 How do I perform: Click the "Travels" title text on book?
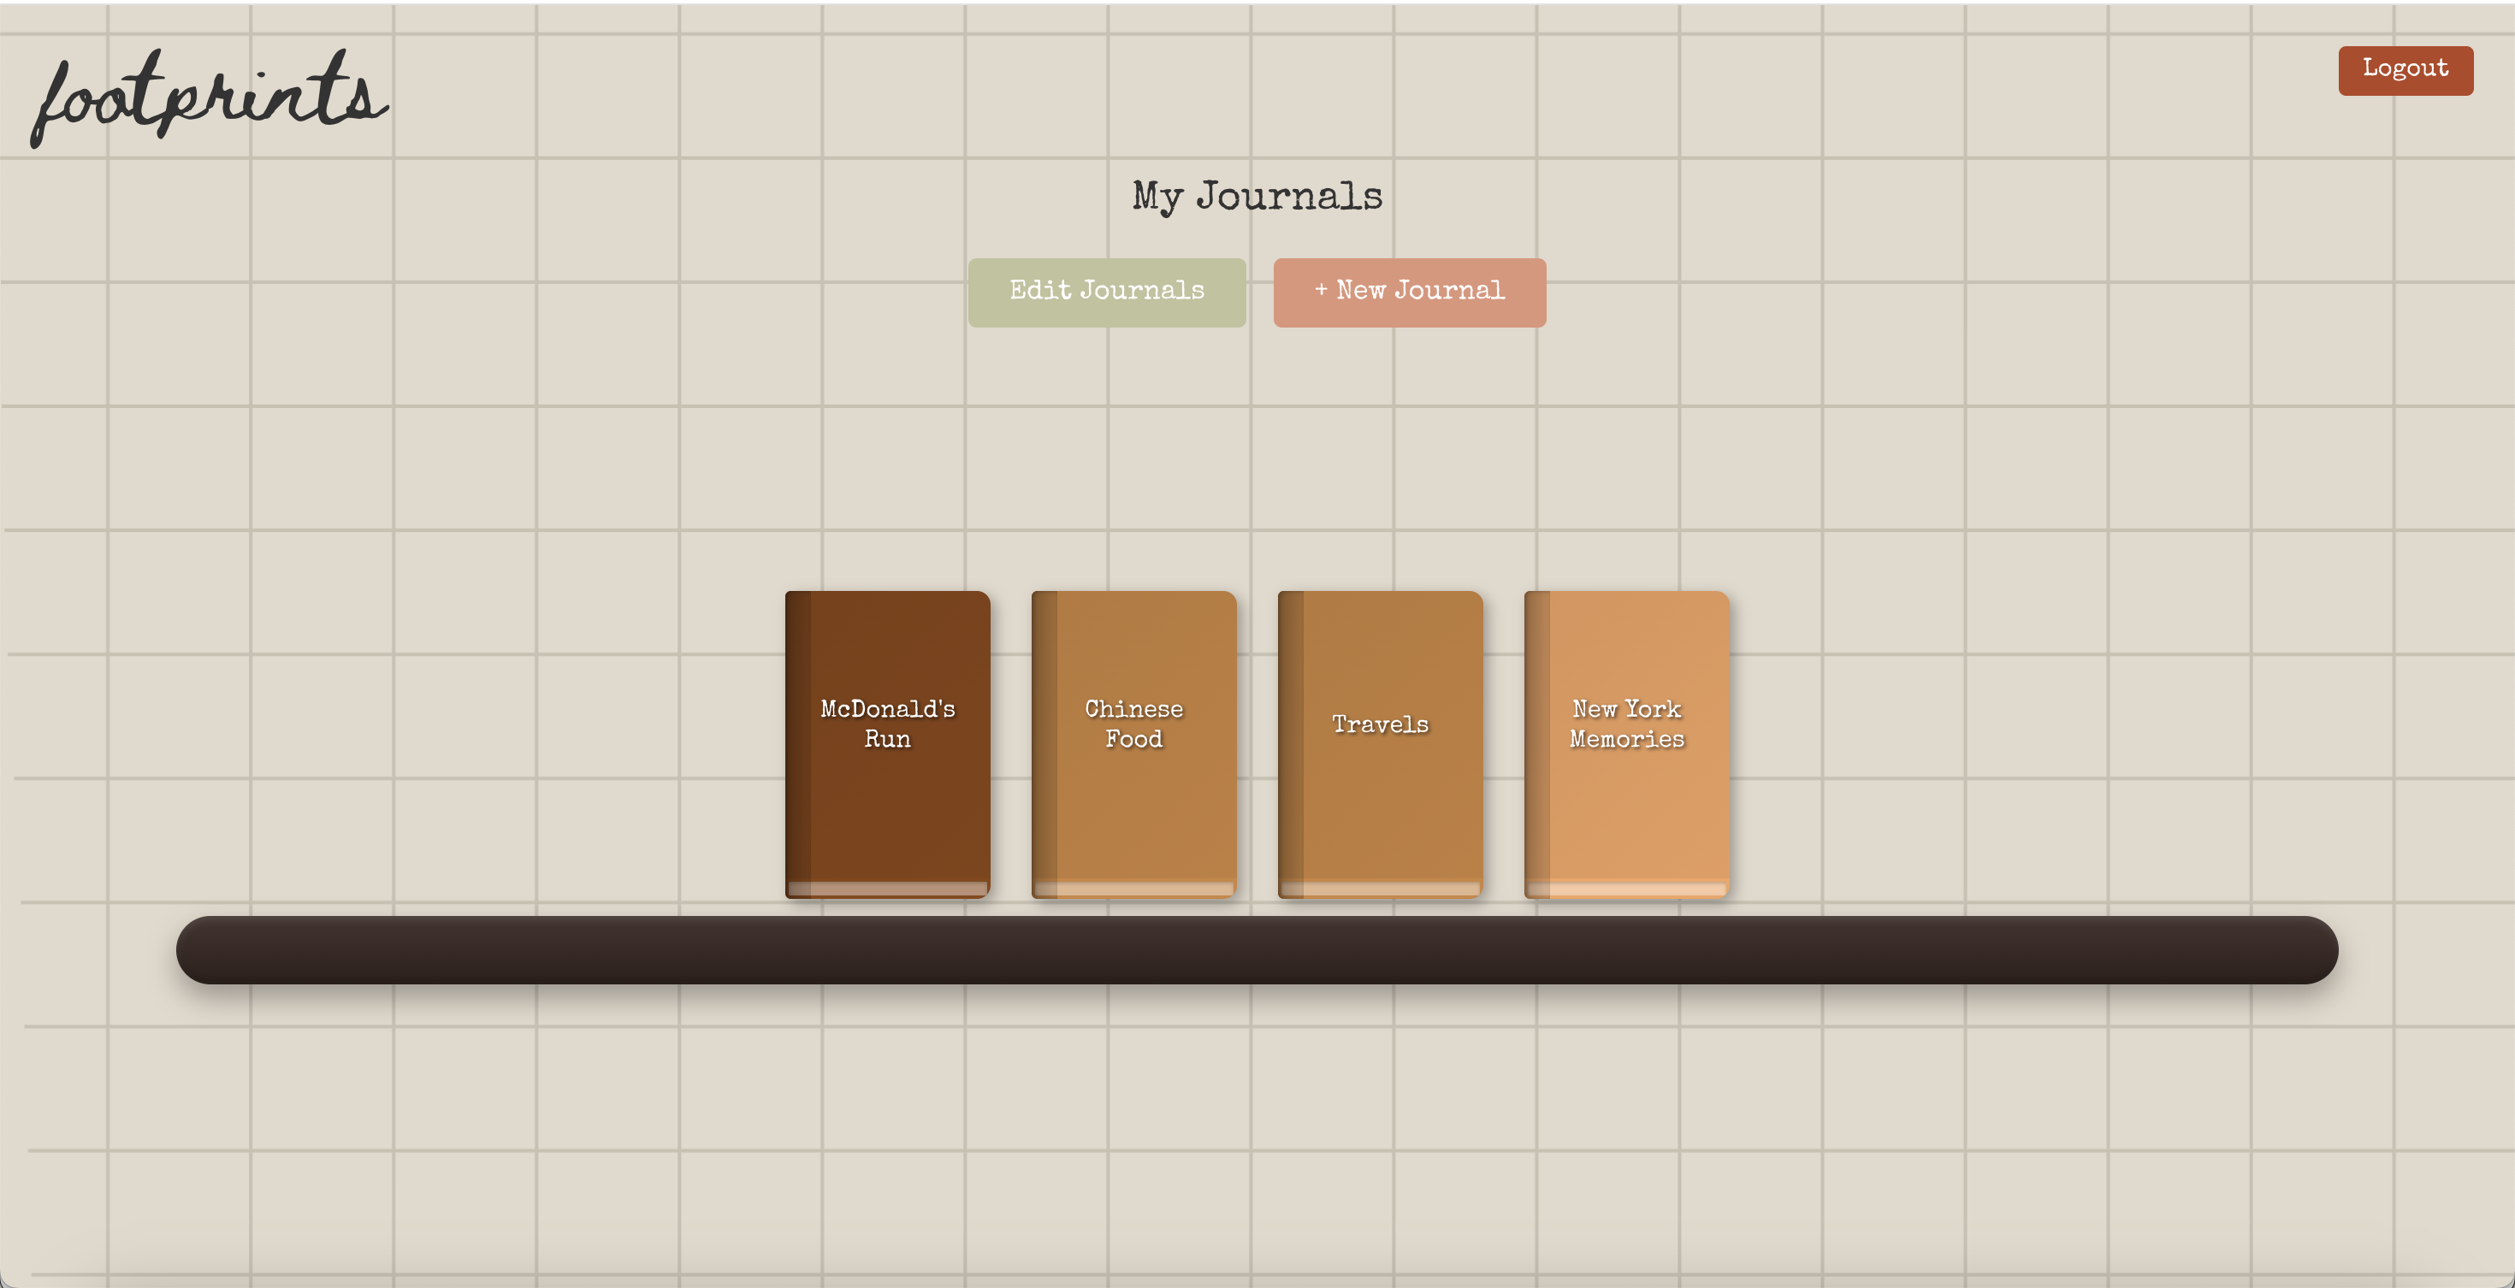click(x=1380, y=724)
